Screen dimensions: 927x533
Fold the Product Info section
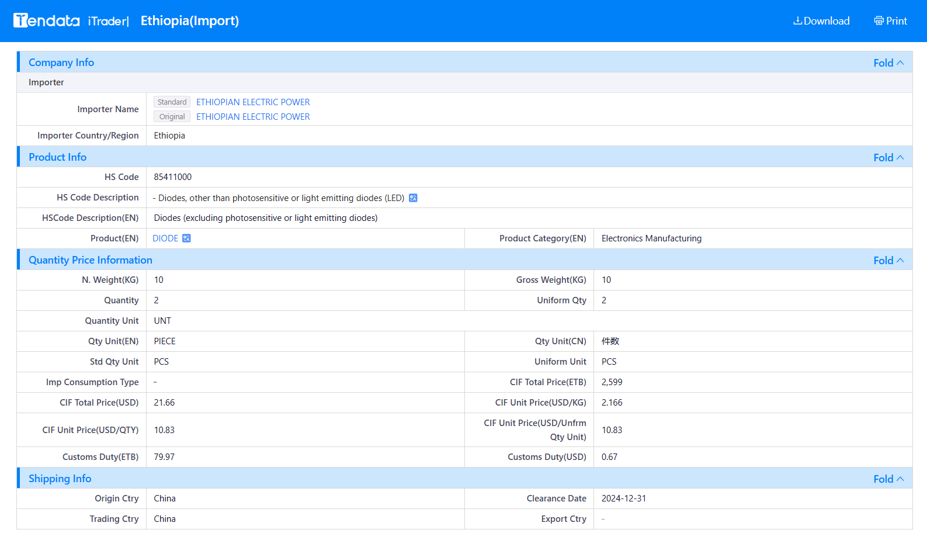click(888, 157)
